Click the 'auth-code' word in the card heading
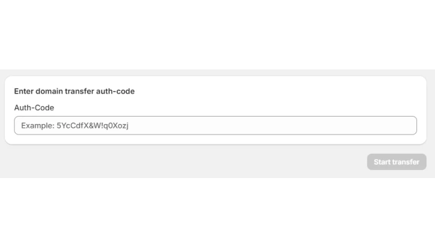This screenshot has height=248, width=435. coord(115,91)
